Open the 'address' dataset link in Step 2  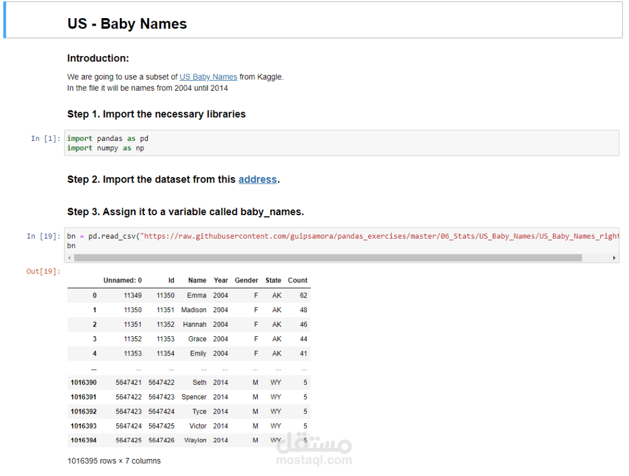258,180
